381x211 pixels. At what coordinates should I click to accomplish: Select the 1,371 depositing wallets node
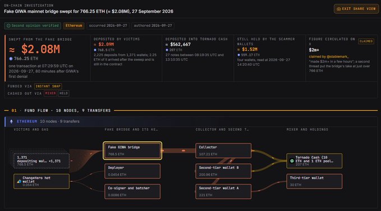(42, 161)
